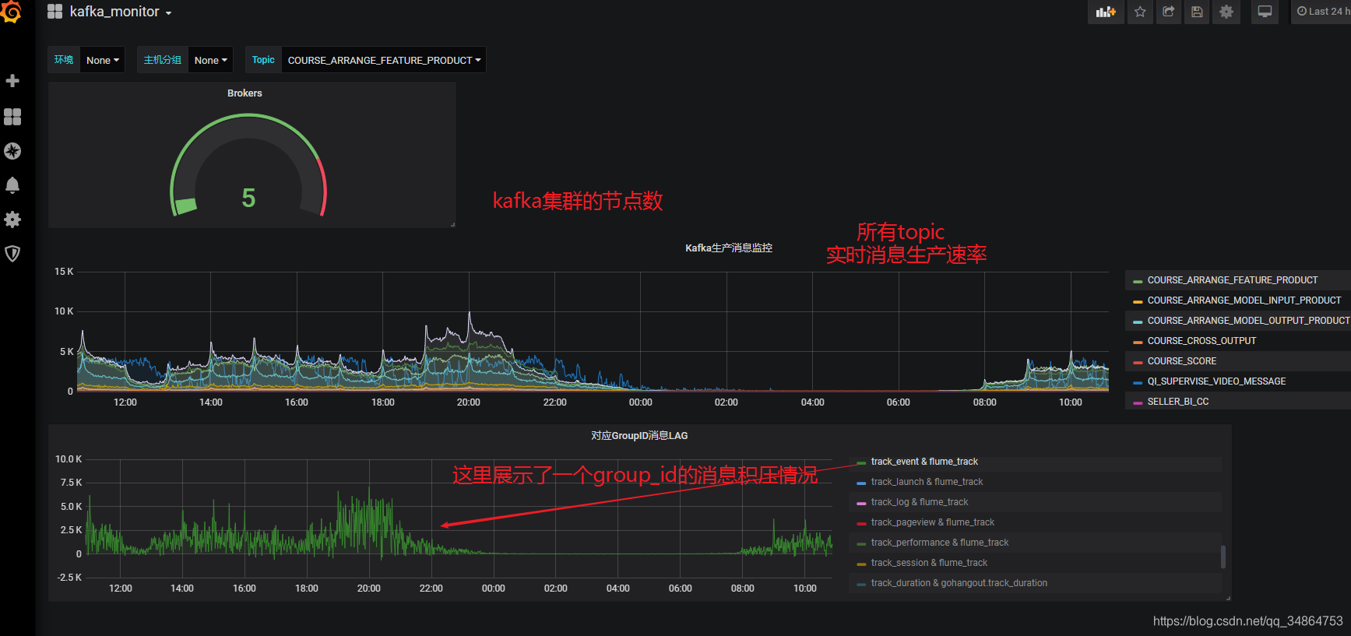Click the LAG legend scrollbar thumb
This screenshot has height=636, width=1351.
point(1223,557)
